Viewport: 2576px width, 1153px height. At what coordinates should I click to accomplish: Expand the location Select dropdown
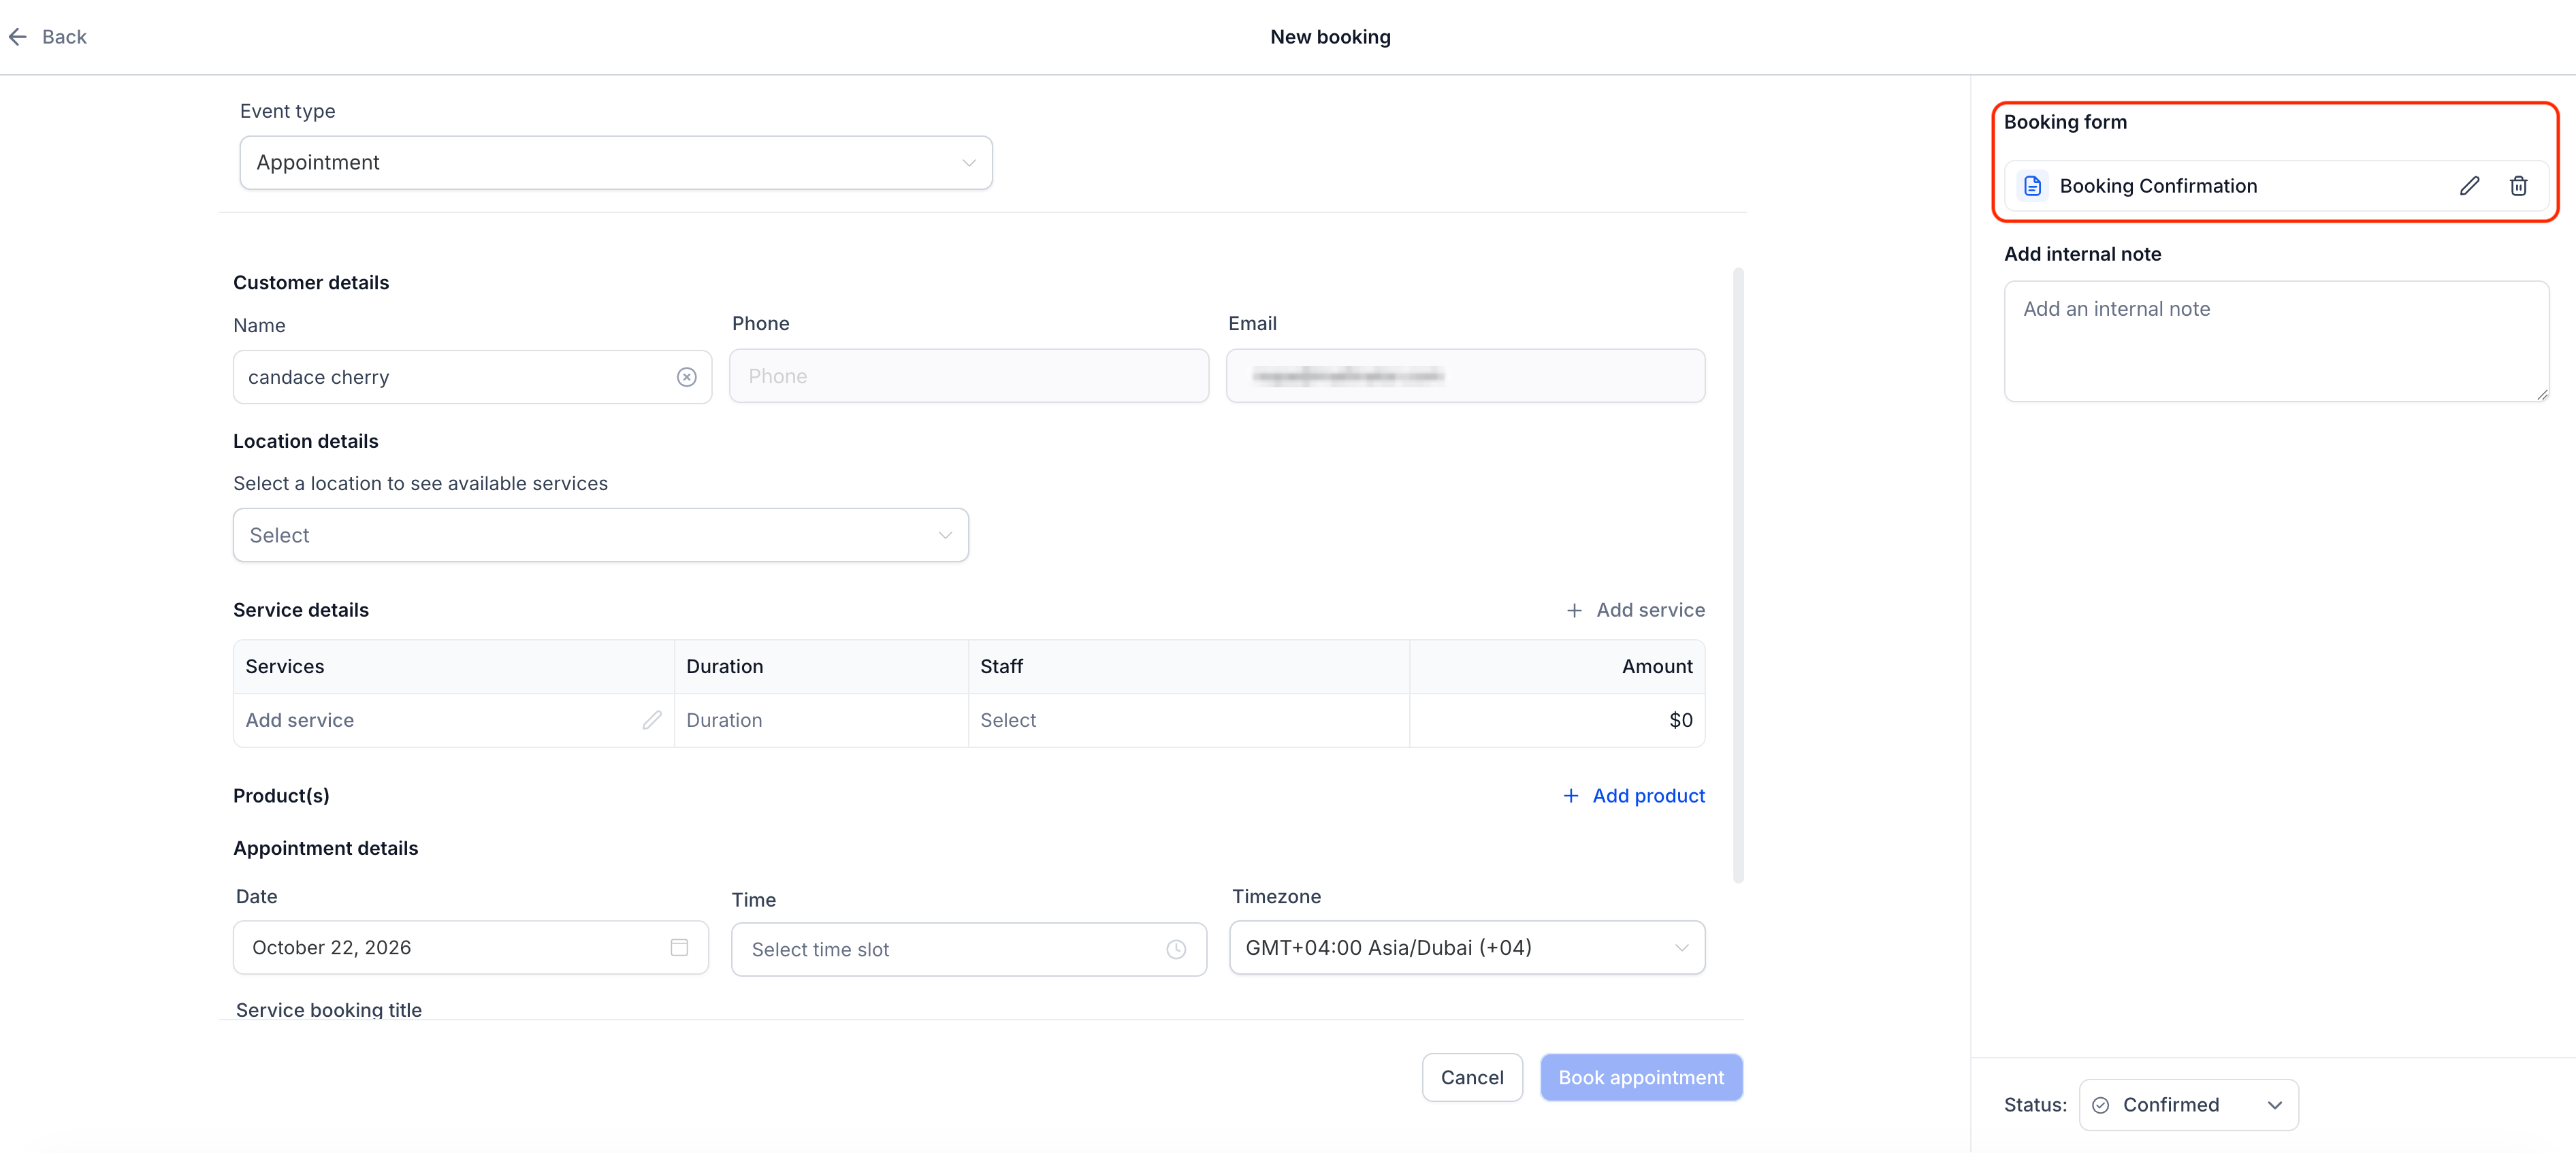[x=601, y=535]
